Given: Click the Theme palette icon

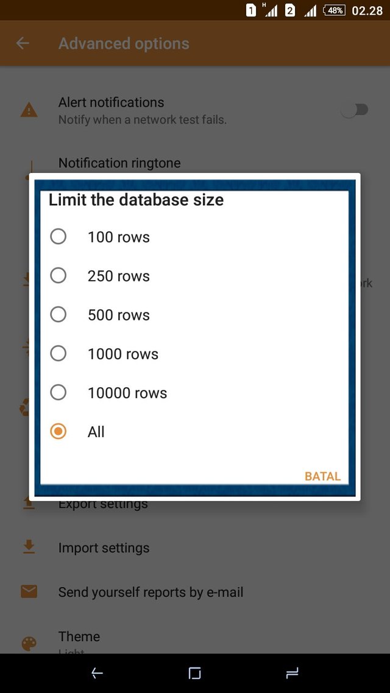Looking at the screenshot, I should tap(29, 644).
